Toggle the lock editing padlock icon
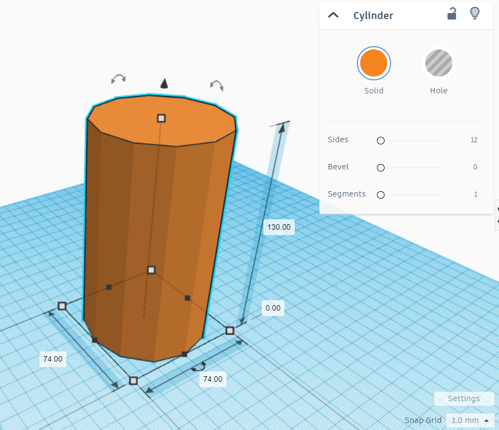The height and width of the screenshot is (430, 499). coord(452,14)
